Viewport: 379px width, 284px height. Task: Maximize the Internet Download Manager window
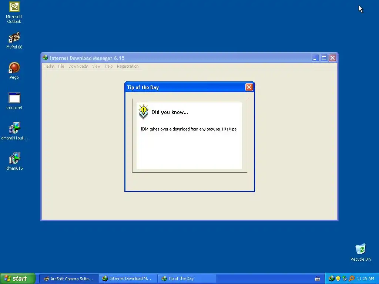[324, 58]
